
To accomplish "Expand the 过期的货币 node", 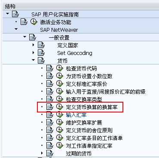I will point(42,153).
